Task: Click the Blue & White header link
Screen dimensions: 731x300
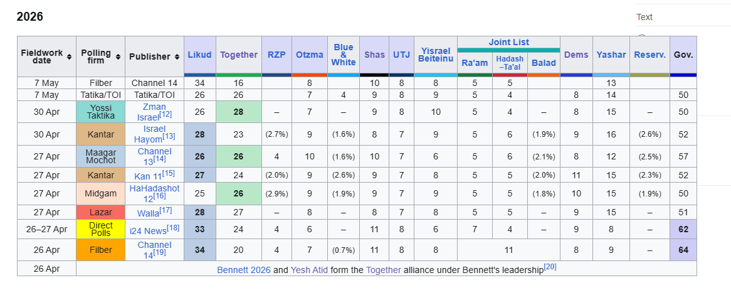Action: coord(344,55)
